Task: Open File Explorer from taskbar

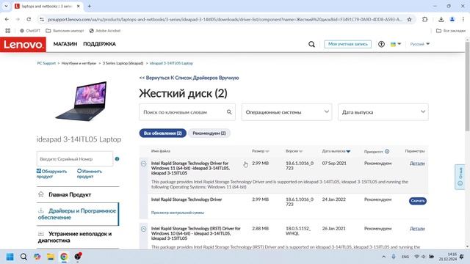Action: [x=51, y=257]
